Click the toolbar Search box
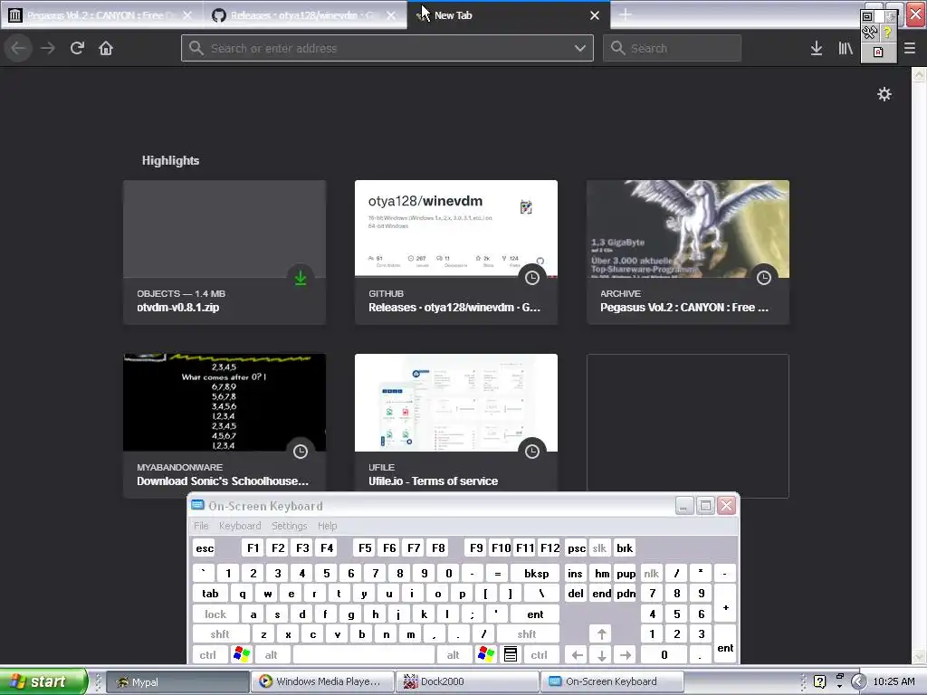Image resolution: width=927 pixels, height=695 pixels. [672, 48]
